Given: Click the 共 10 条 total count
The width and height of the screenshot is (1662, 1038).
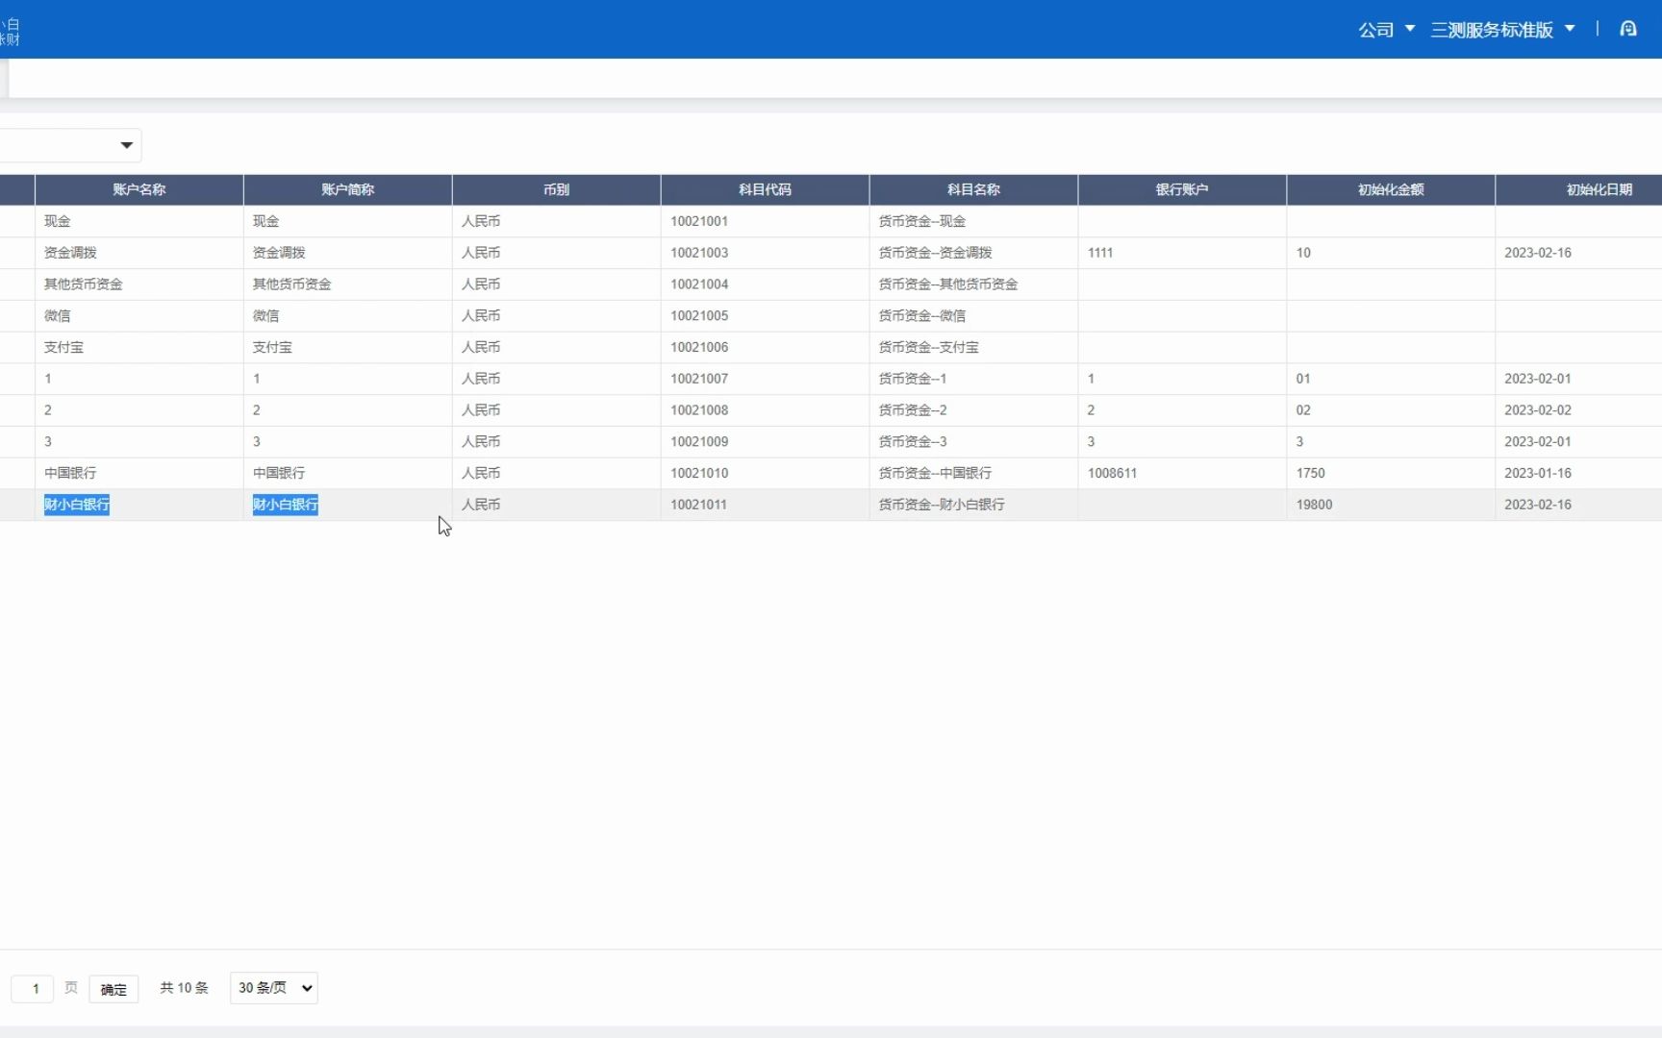Looking at the screenshot, I should point(184,988).
